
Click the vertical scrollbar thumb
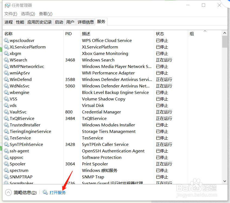[x=225, y=42]
